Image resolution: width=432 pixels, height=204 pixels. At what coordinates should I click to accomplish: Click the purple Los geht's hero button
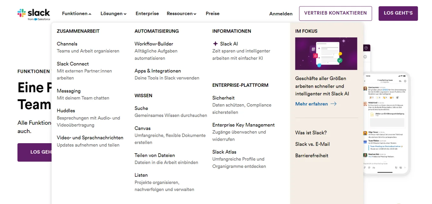point(35,152)
